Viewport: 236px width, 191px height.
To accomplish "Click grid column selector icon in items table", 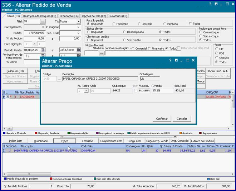I will pyautogui.click(x=4, y=146).
